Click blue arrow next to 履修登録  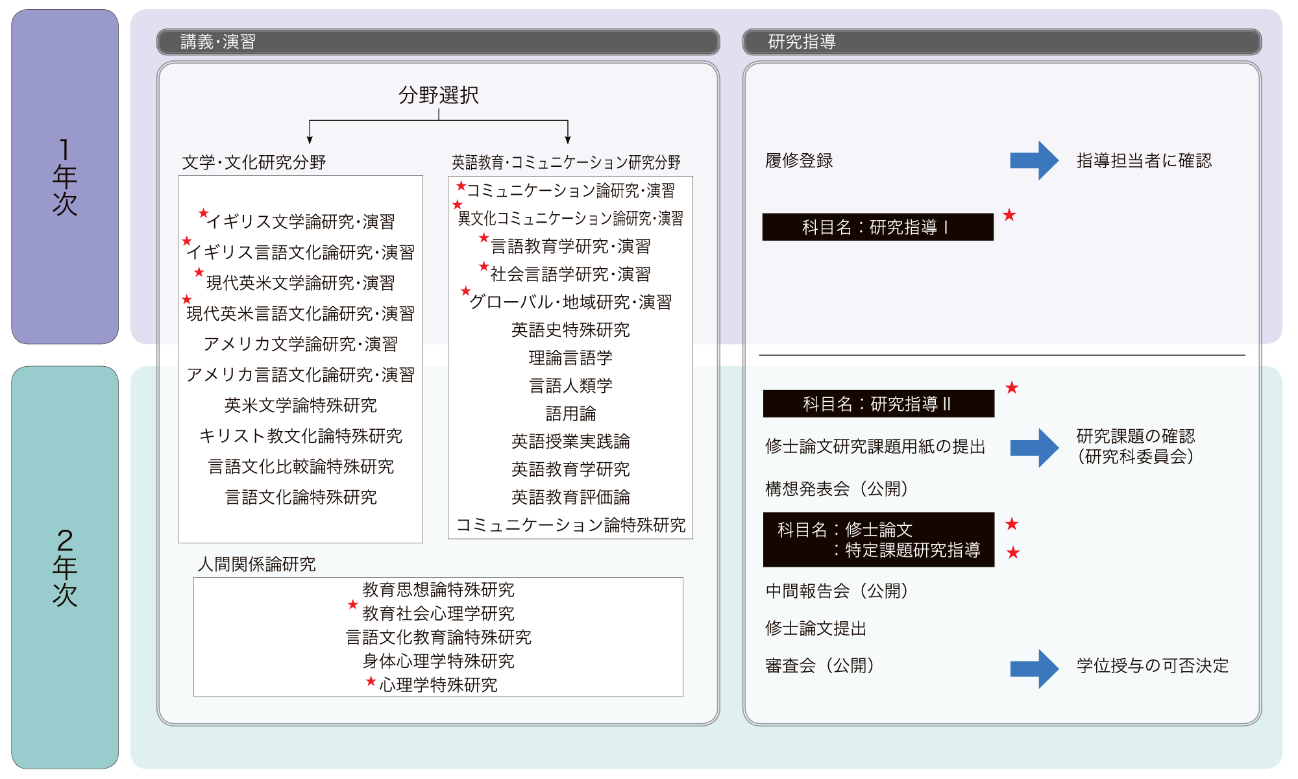1033,160
